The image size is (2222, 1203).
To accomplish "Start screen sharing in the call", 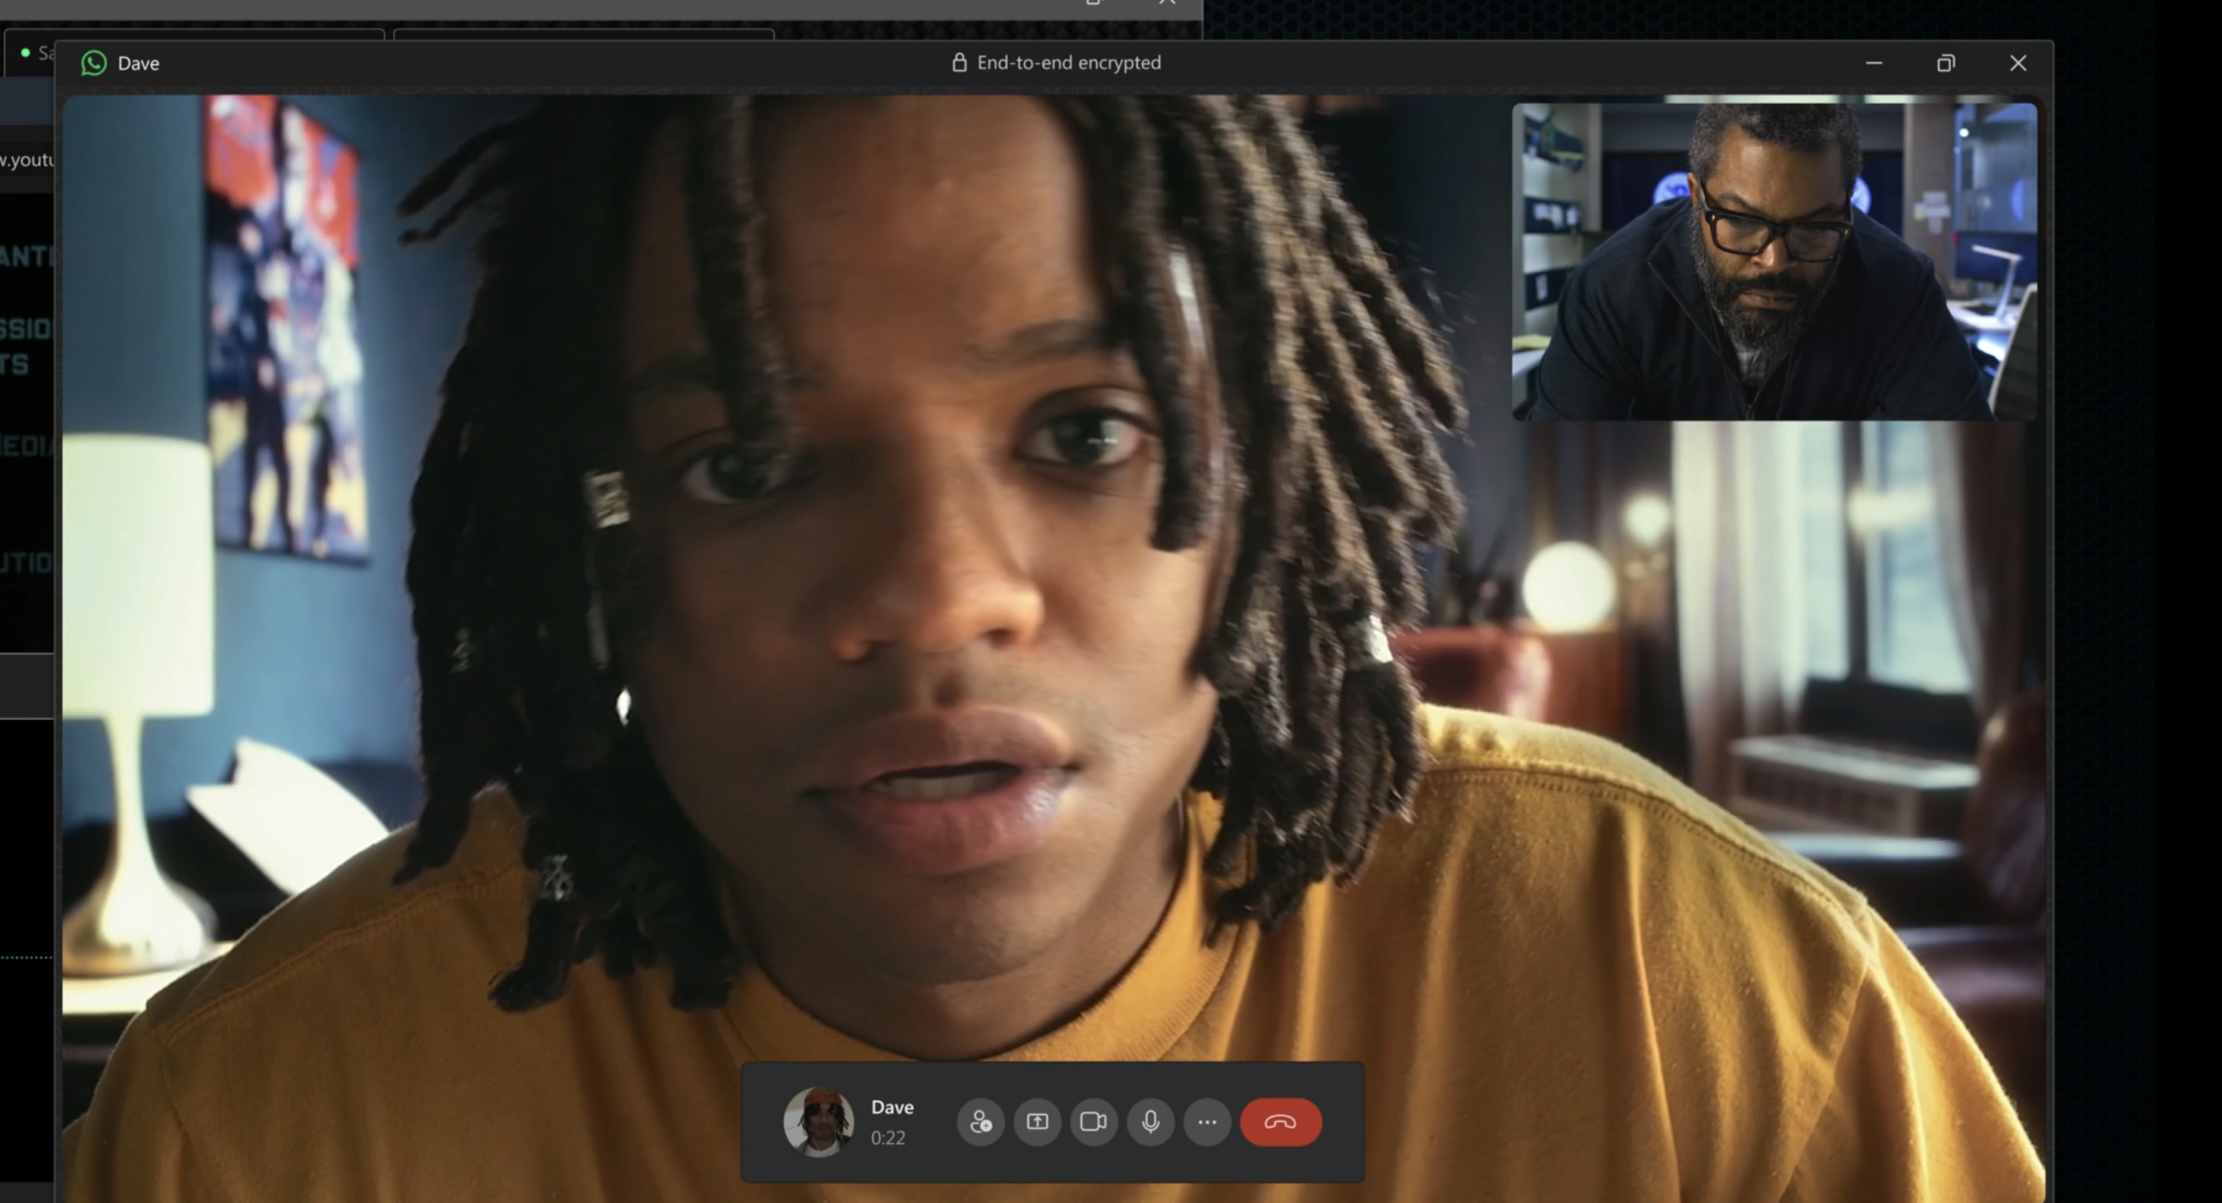I will coord(1037,1122).
